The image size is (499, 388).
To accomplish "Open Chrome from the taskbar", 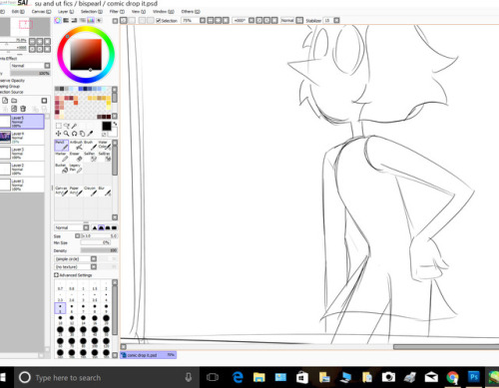I will 453,377.
